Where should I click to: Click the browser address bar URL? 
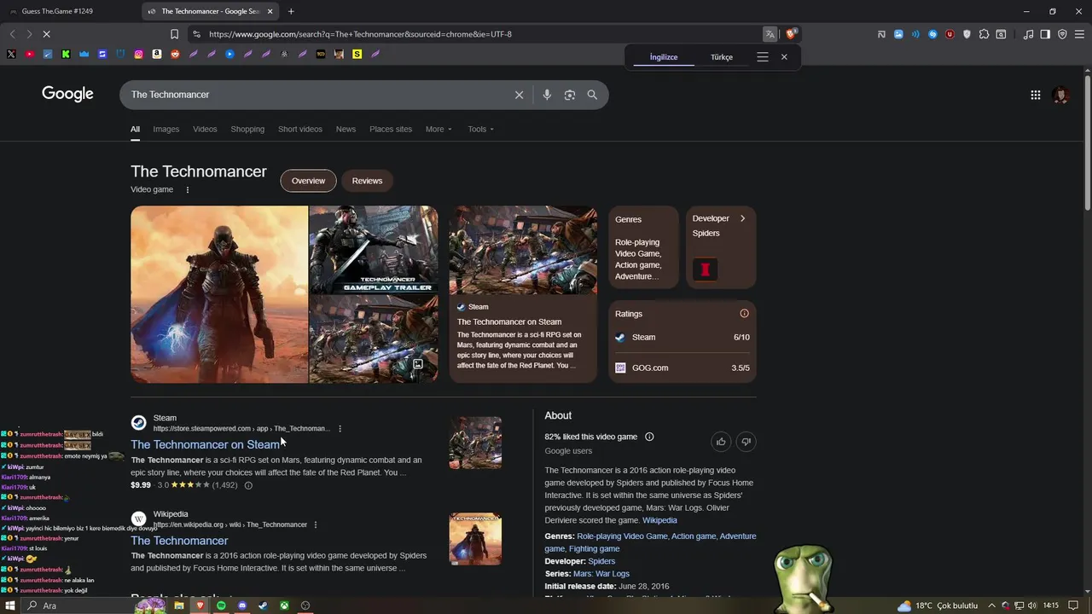tap(360, 34)
